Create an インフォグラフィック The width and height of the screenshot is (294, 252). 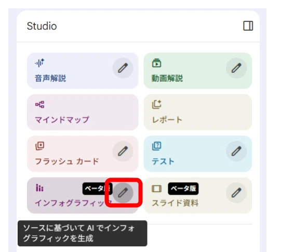(x=83, y=195)
